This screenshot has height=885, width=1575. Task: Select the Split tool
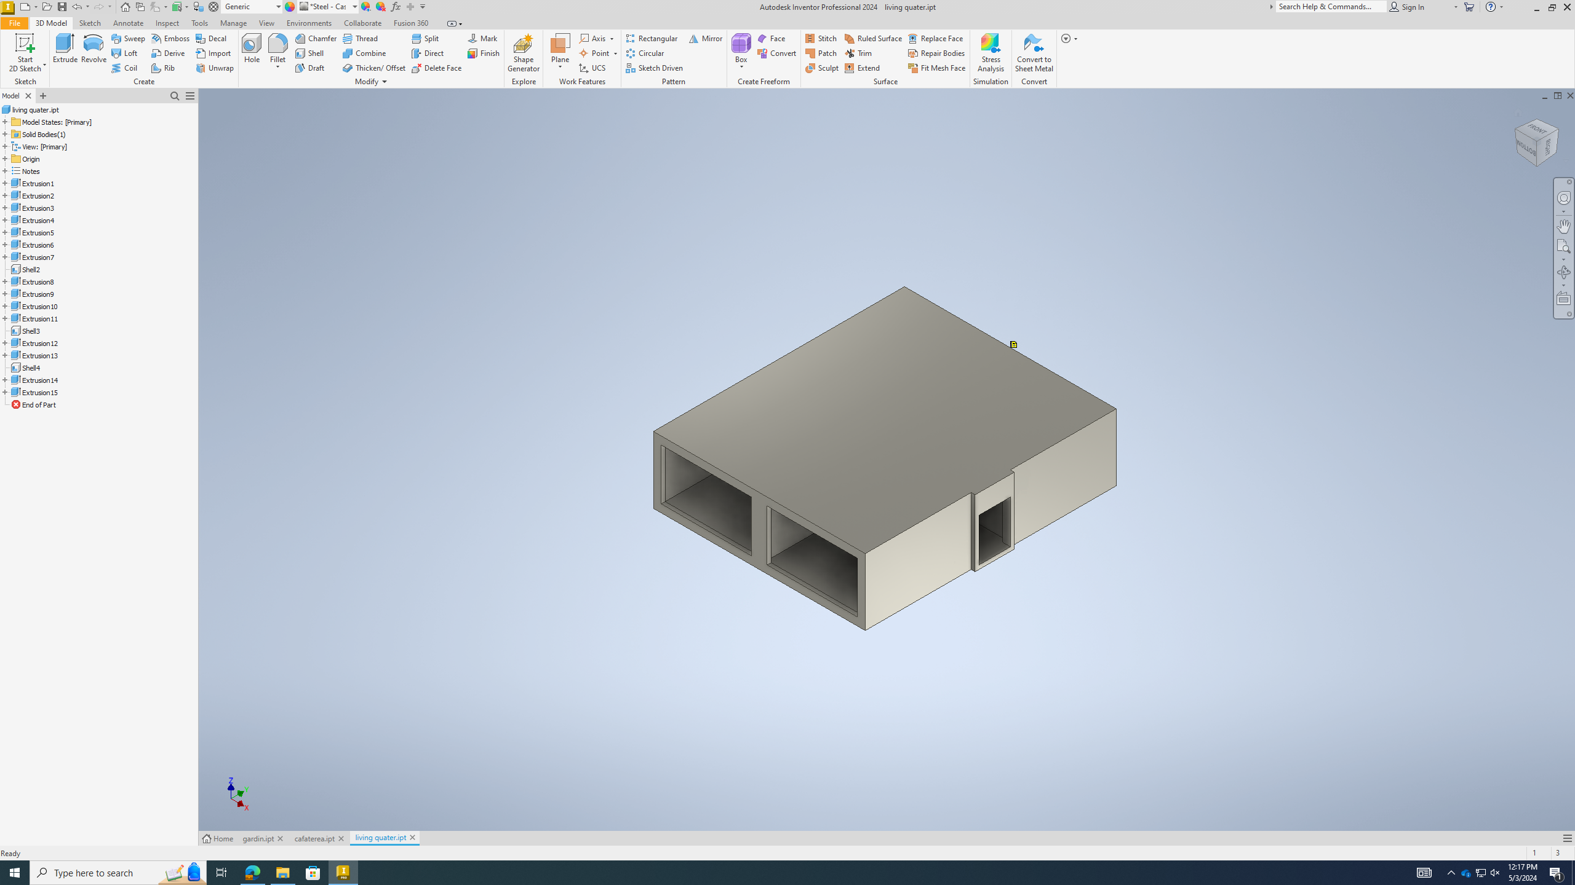(425, 38)
